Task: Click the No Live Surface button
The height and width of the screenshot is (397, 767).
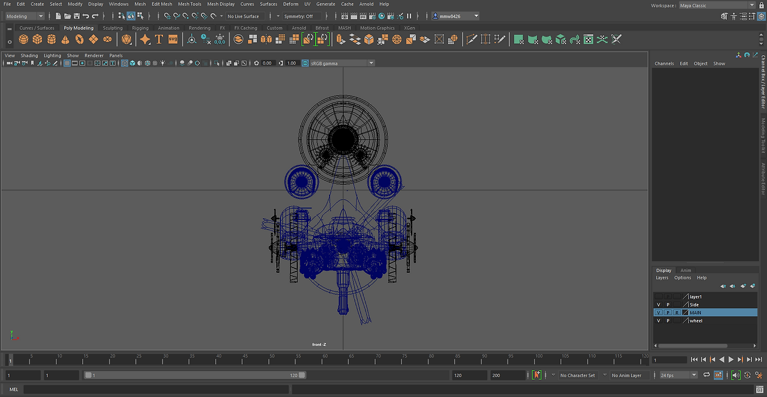Action: point(243,16)
